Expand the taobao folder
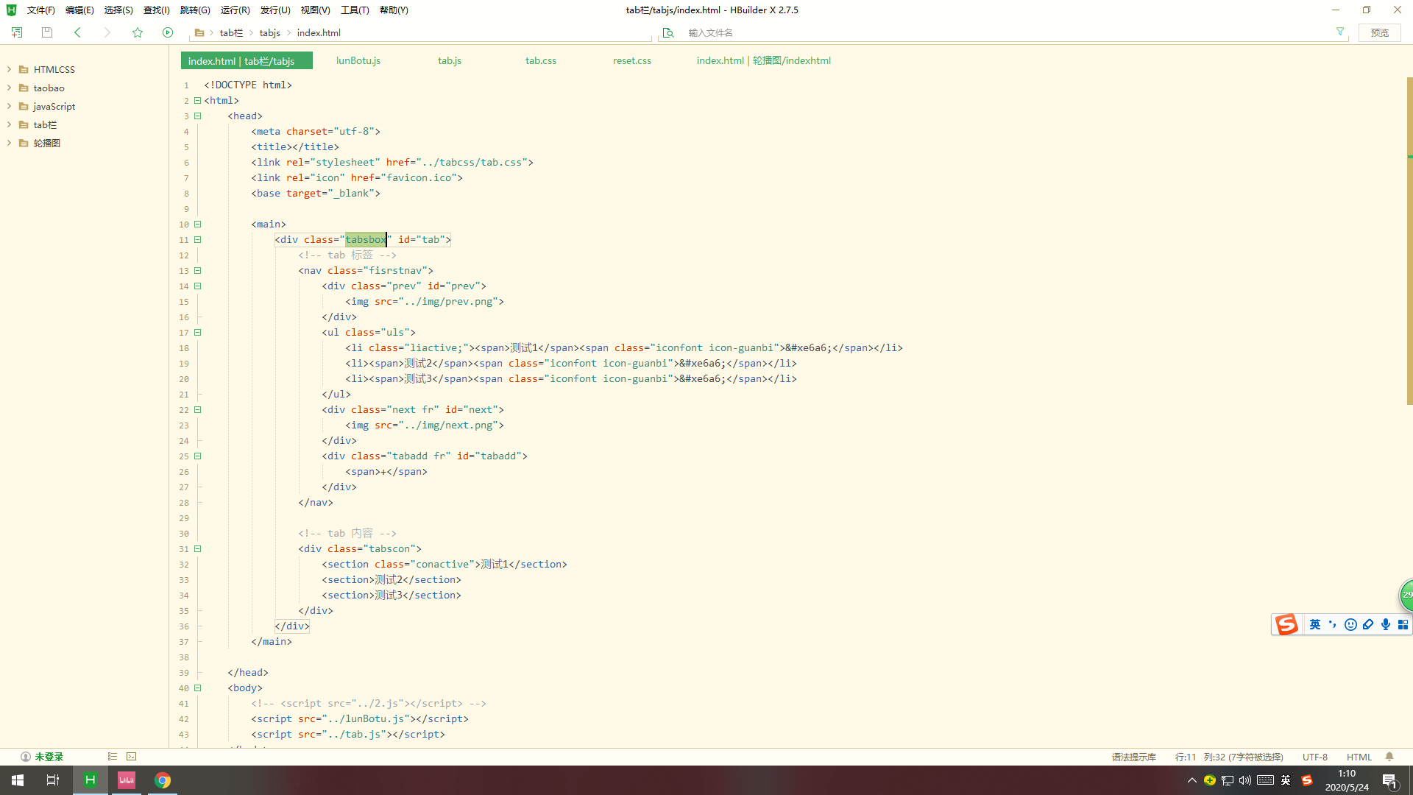Image resolution: width=1413 pixels, height=795 pixels. tap(9, 88)
